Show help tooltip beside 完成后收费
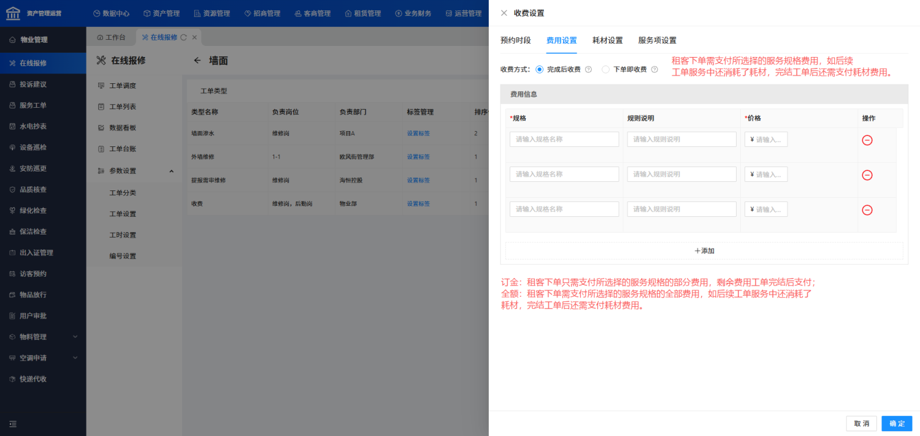 [588, 70]
